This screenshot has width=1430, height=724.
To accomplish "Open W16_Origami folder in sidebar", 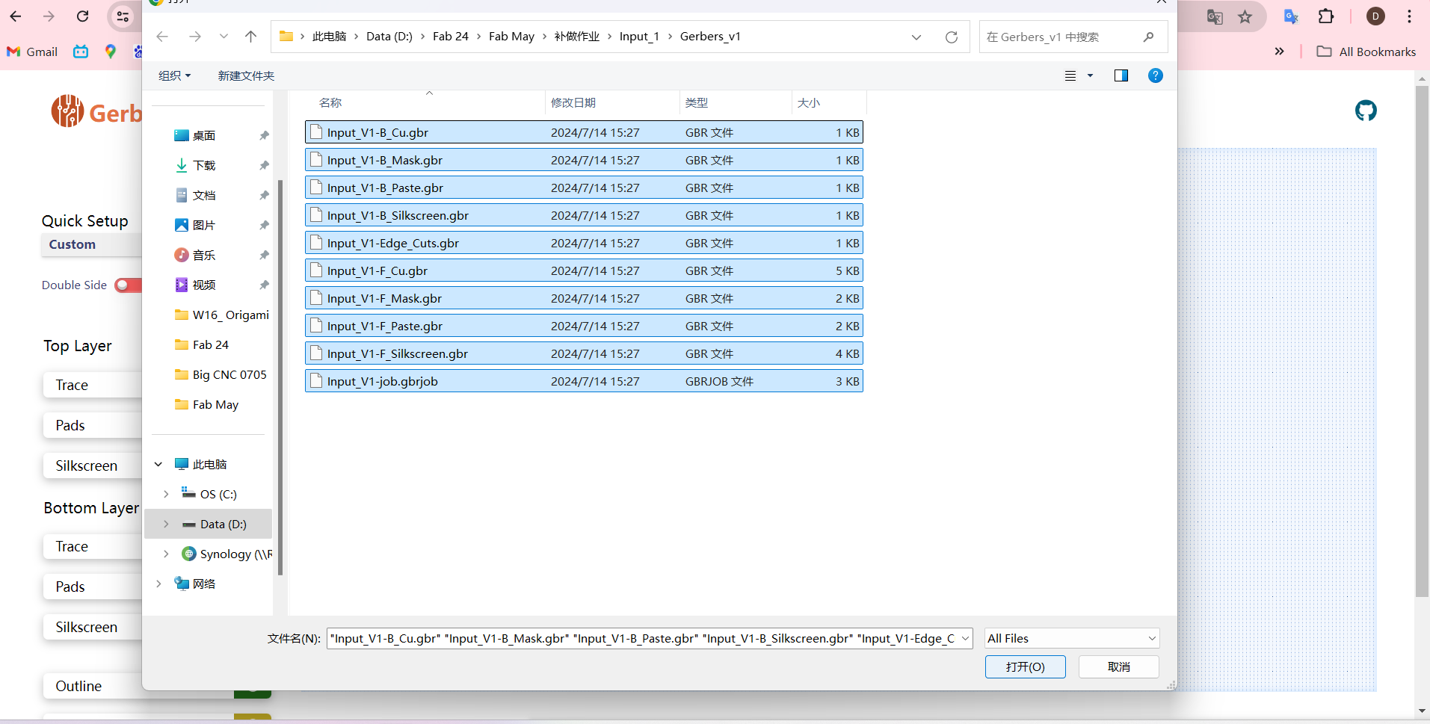I will point(221,315).
